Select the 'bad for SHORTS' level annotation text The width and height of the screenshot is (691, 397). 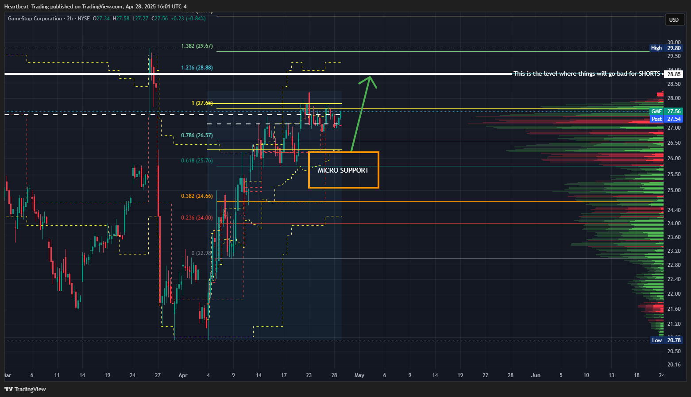click(587, 73)
